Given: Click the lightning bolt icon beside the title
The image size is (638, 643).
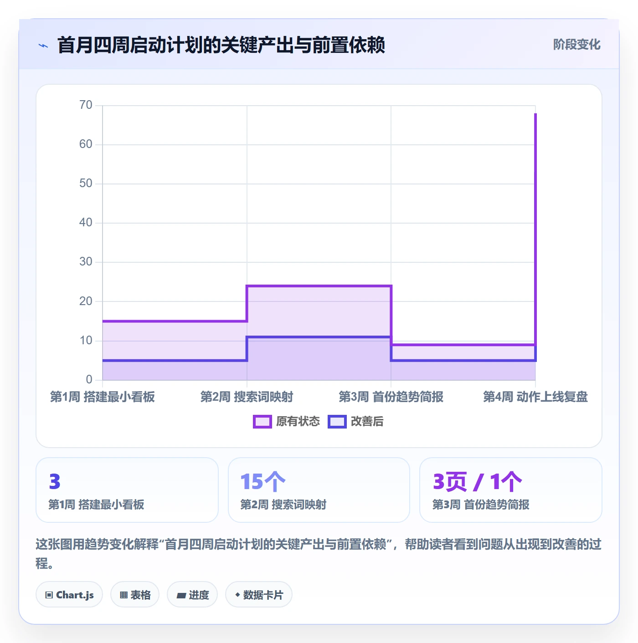Looking at the screenshot, I should (43, 46).
